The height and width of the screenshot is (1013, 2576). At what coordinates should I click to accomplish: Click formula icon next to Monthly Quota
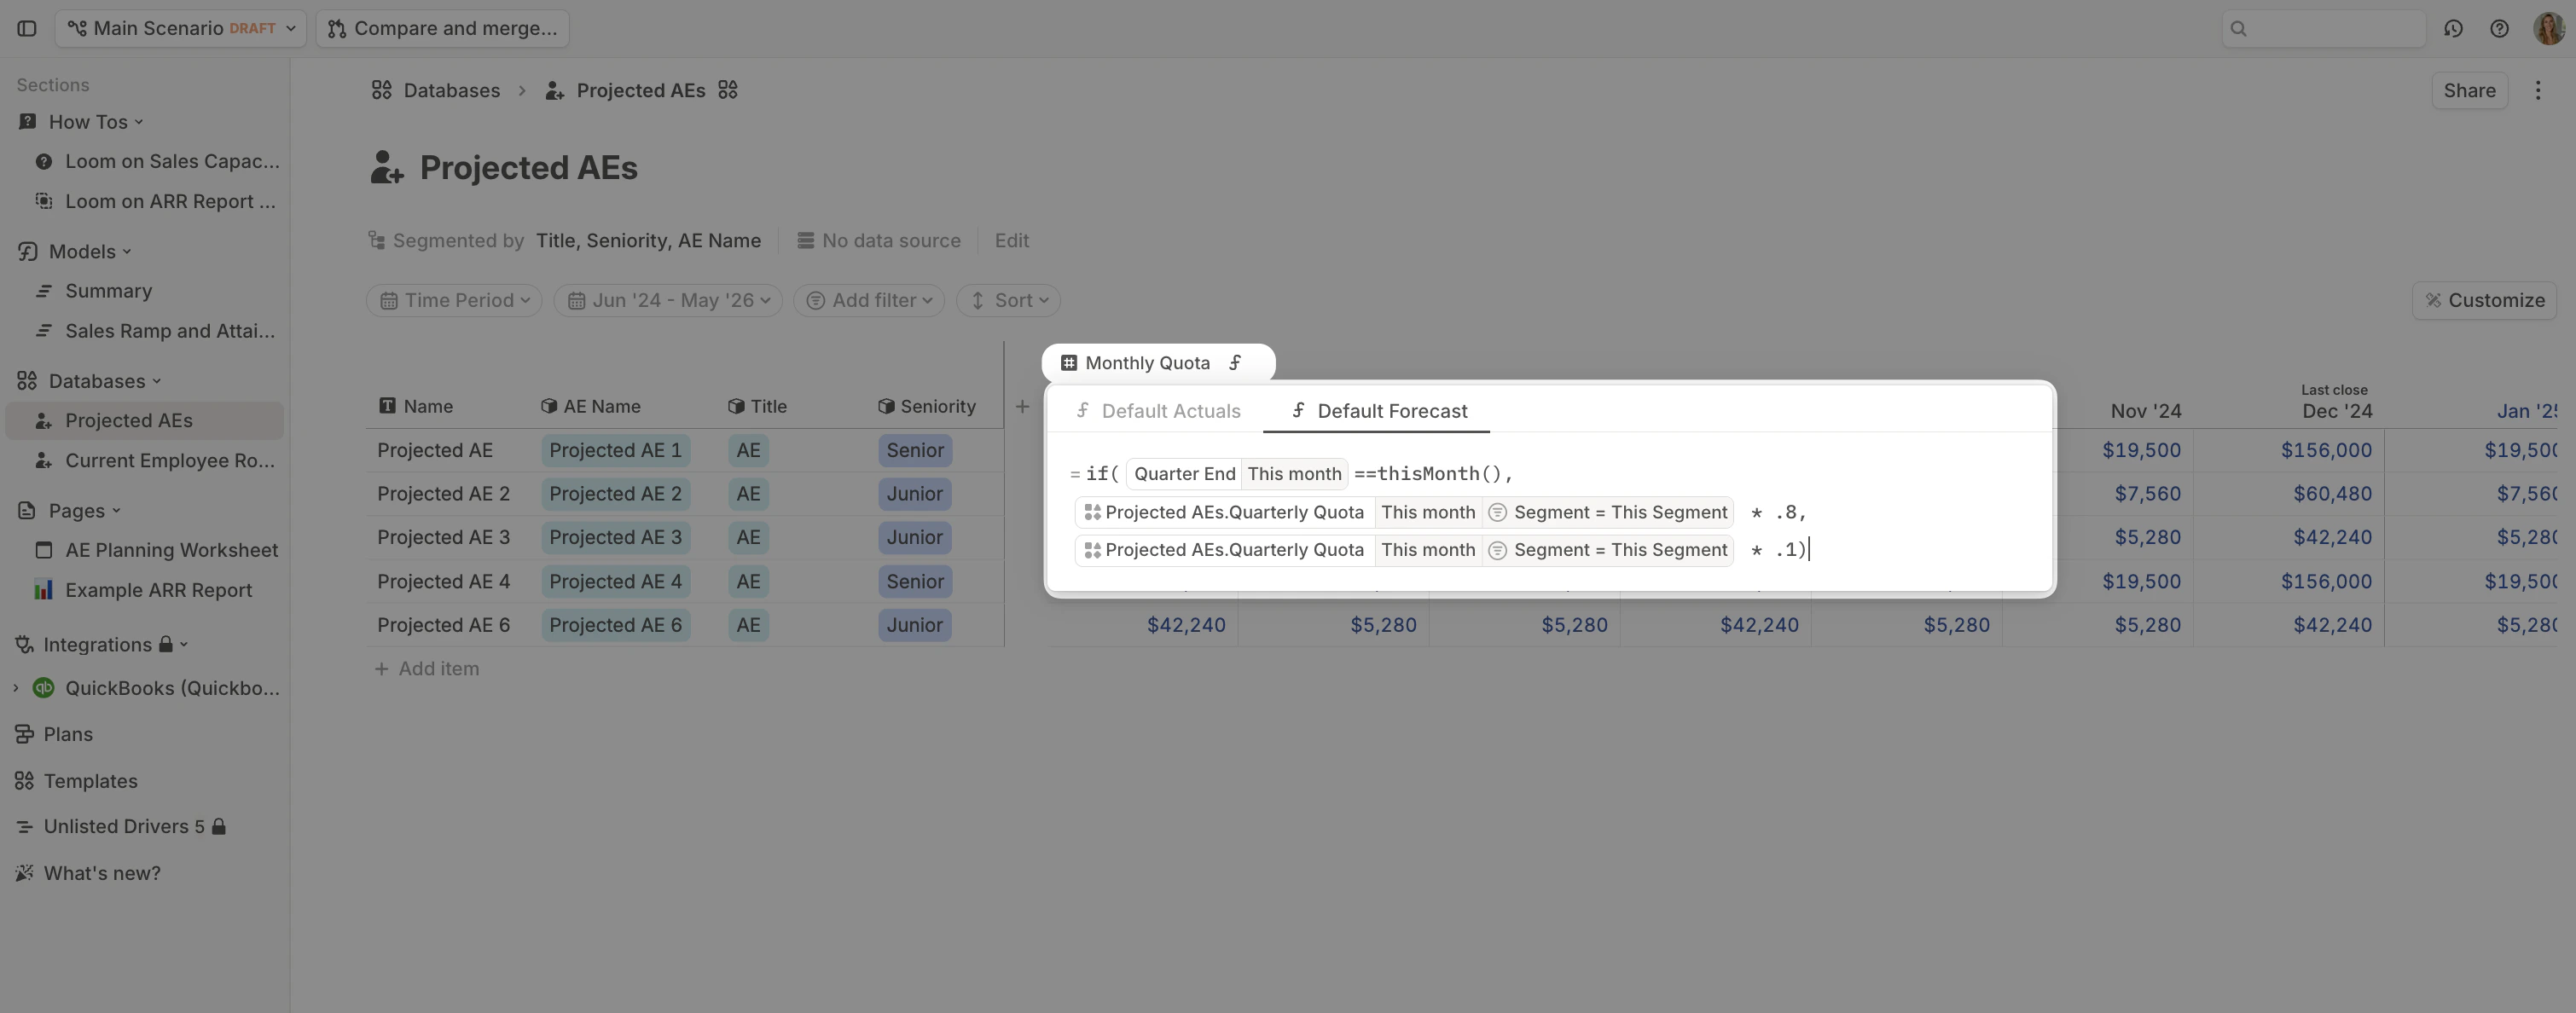(1236, 363)
